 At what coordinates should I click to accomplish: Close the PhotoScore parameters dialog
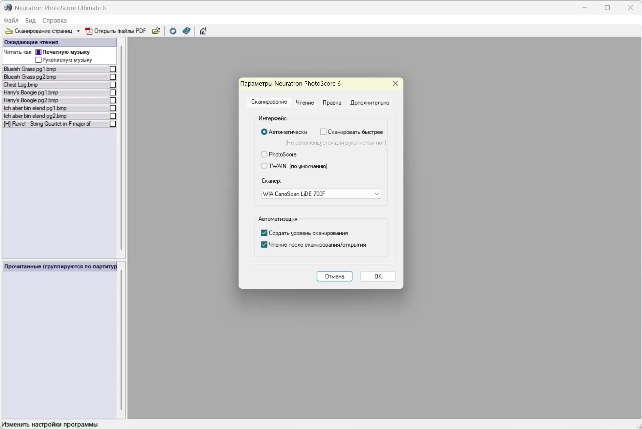tap(395, 83)
